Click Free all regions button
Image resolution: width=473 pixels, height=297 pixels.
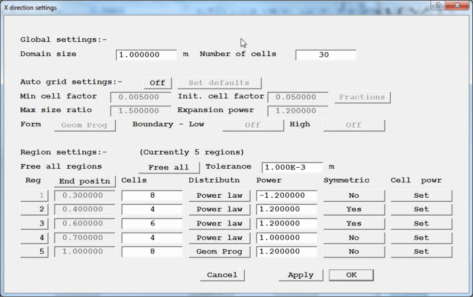[169, 167]
